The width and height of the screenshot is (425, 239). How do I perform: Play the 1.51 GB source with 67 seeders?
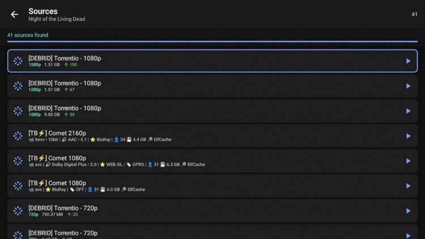(x=408, y=86)
